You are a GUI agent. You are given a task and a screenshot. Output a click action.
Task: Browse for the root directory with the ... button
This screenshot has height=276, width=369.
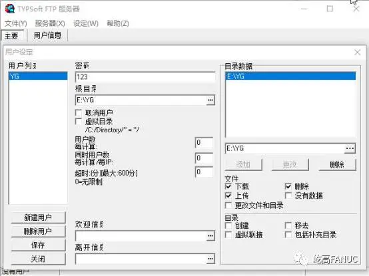point(210,100)
